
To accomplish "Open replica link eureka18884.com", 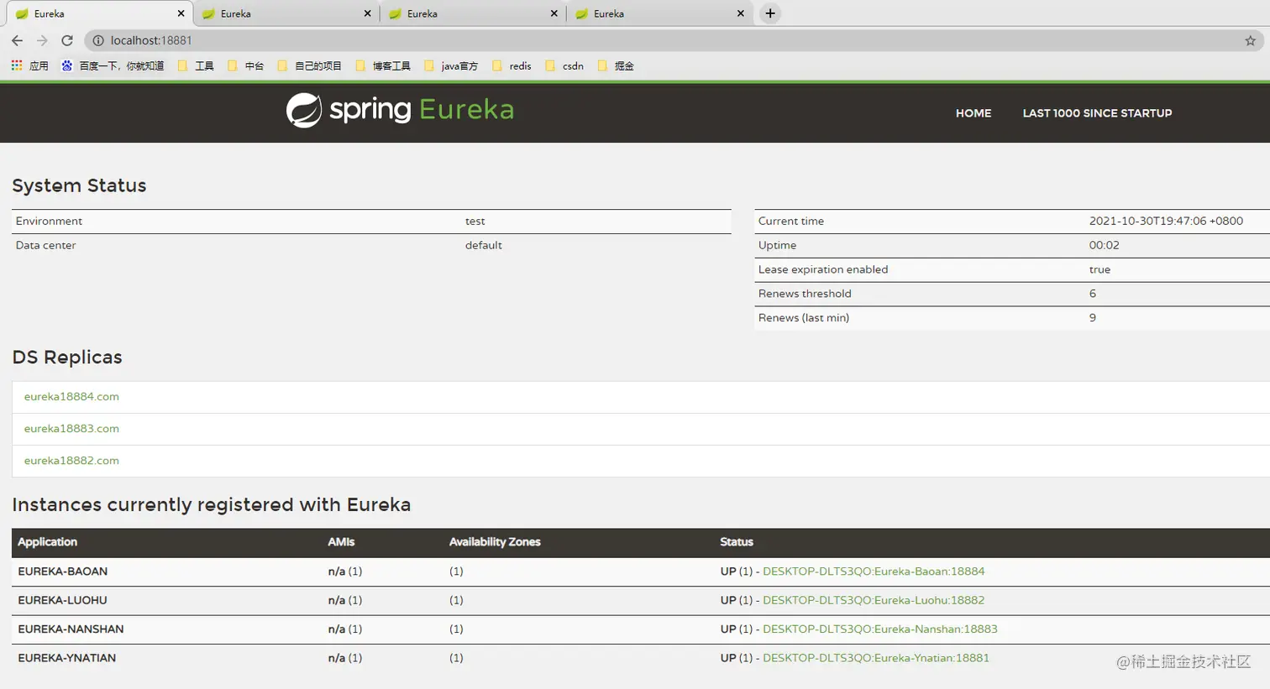I will click(71, 397).
